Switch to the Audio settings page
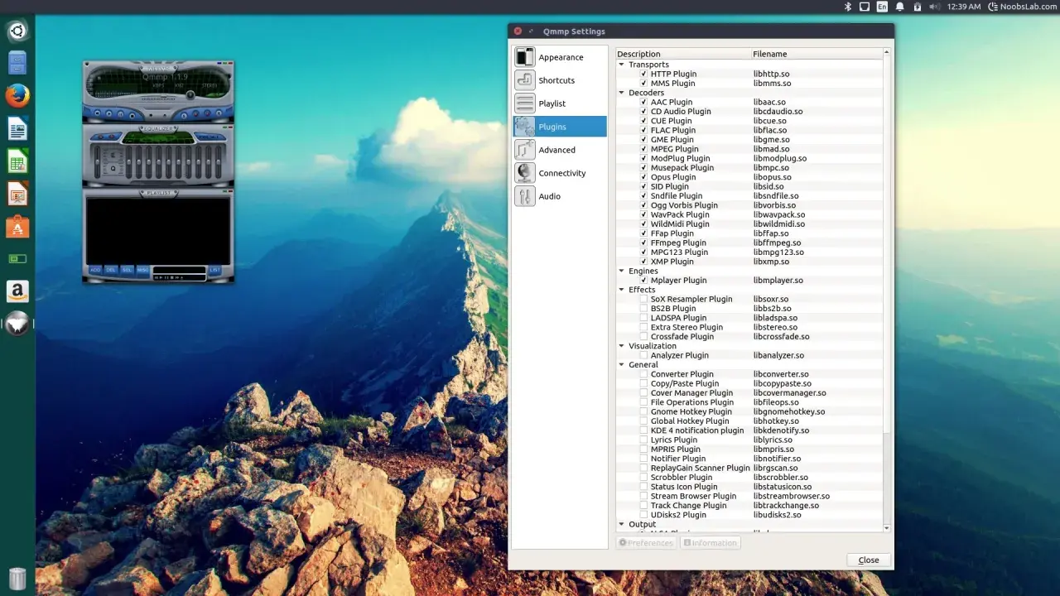 [560, 196]
